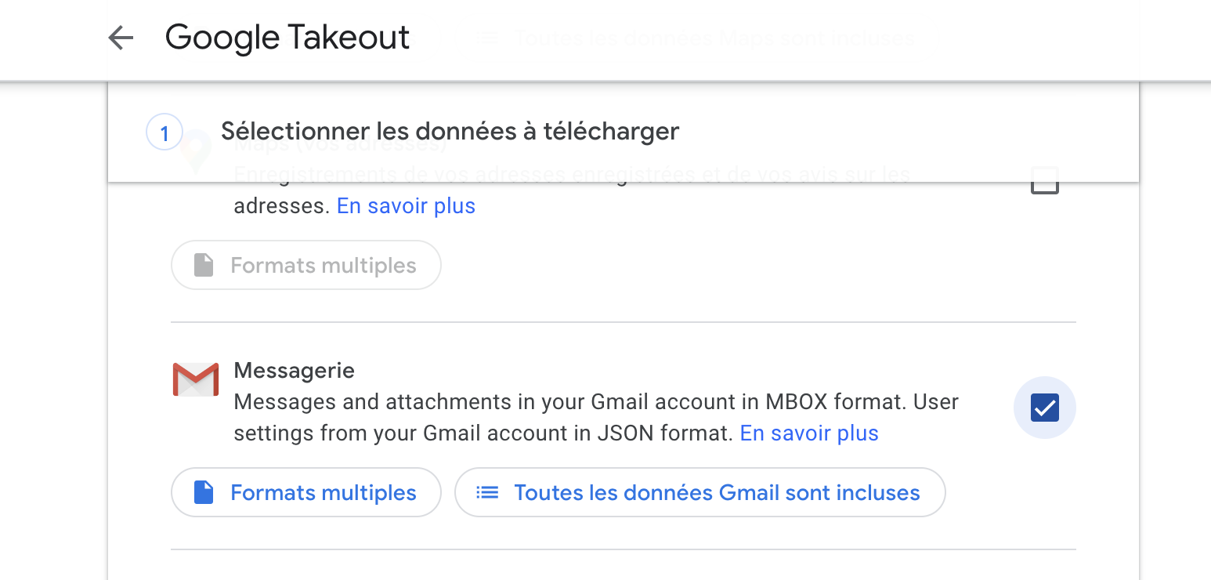Click the file icon on Maps' Formats multiples chip
The width and height of the screenshot is (1211, 580).
pos(203,265)
